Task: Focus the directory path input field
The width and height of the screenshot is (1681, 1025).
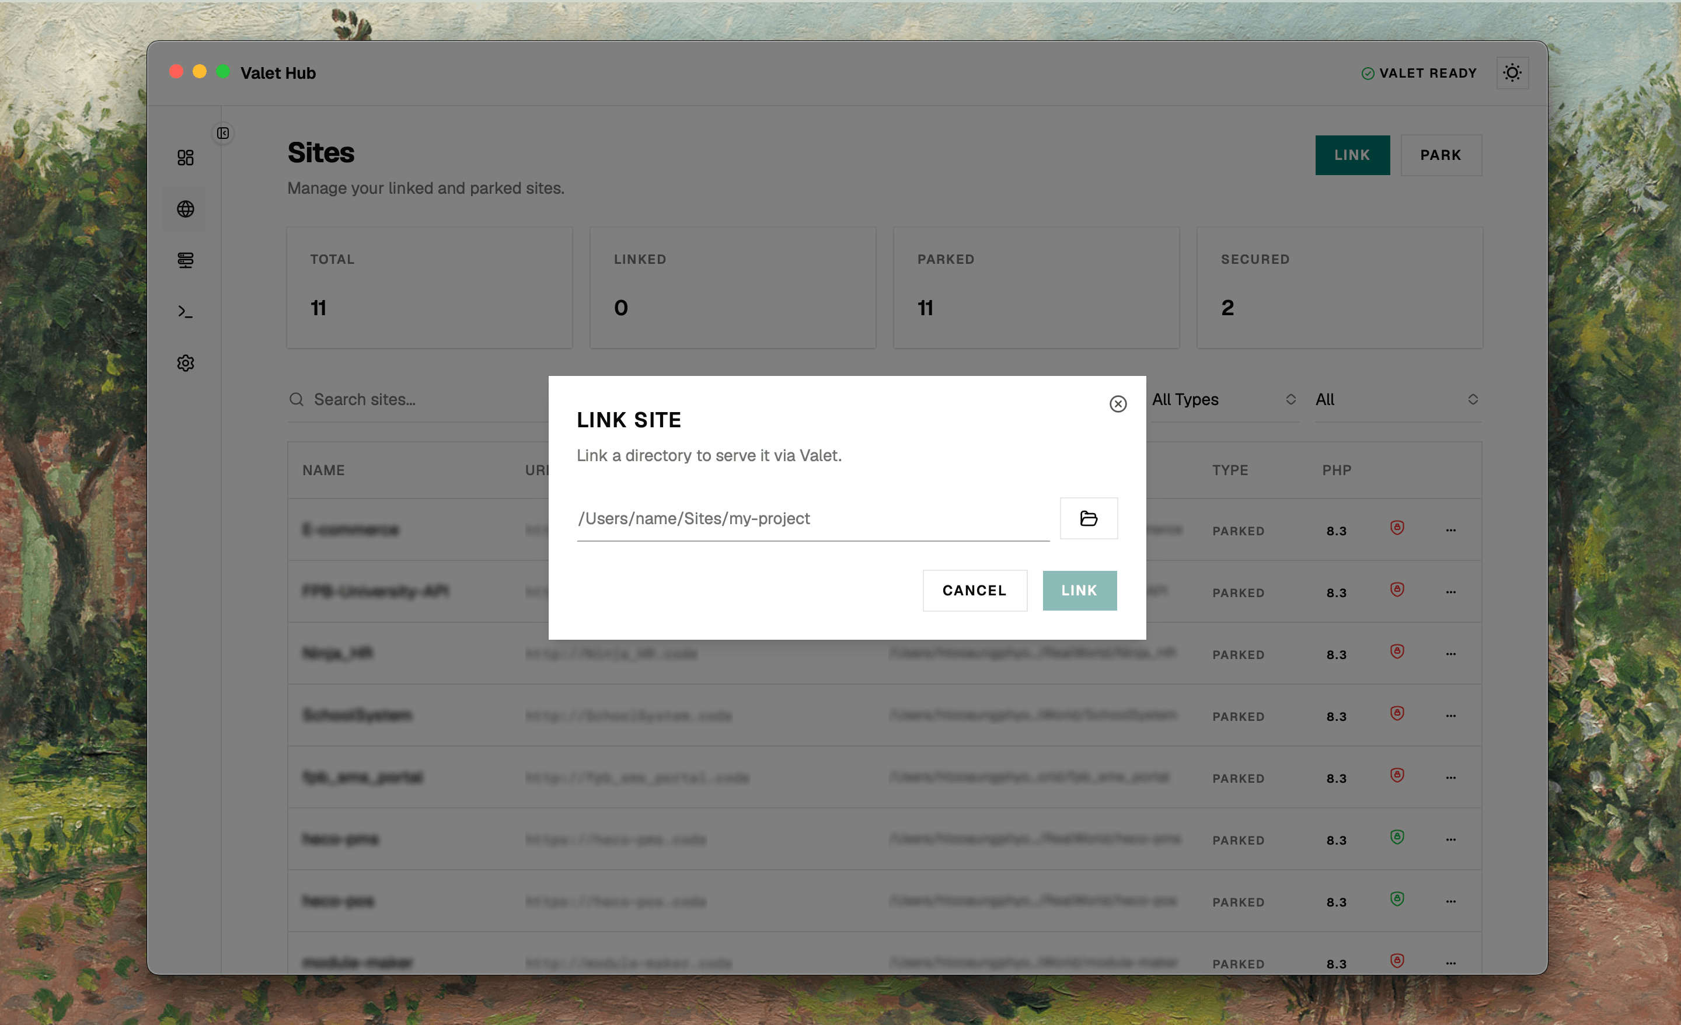Action: [813, 519]
